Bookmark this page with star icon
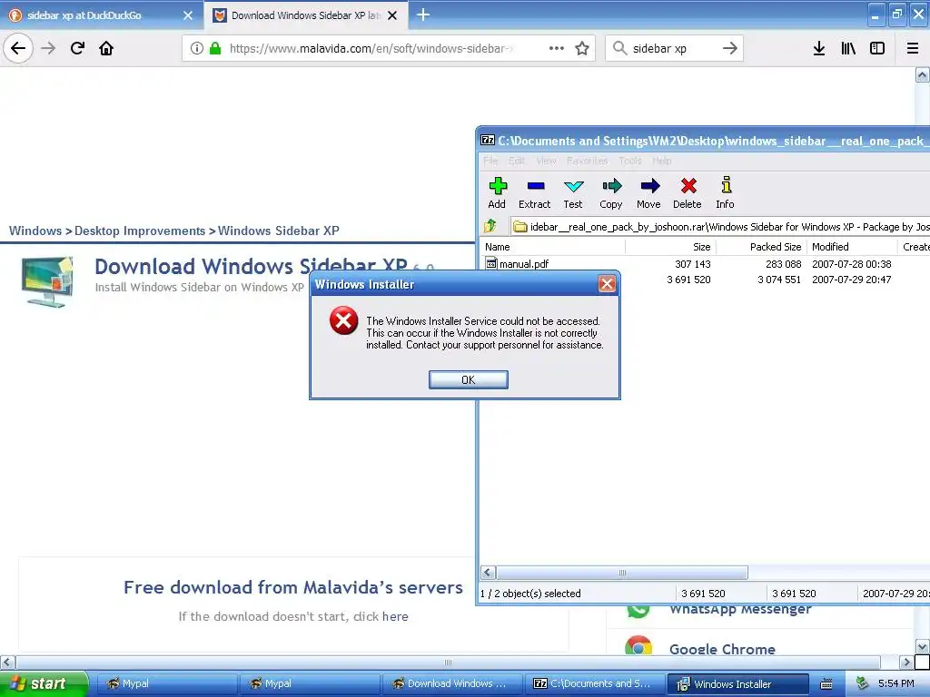Screen dimensions: 930x697 [x=582, y=49]
